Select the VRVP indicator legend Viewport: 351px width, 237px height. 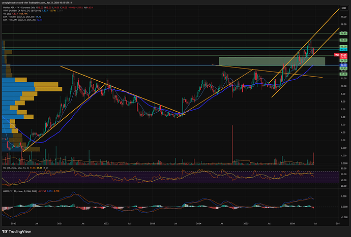click(x=22, y=11)
